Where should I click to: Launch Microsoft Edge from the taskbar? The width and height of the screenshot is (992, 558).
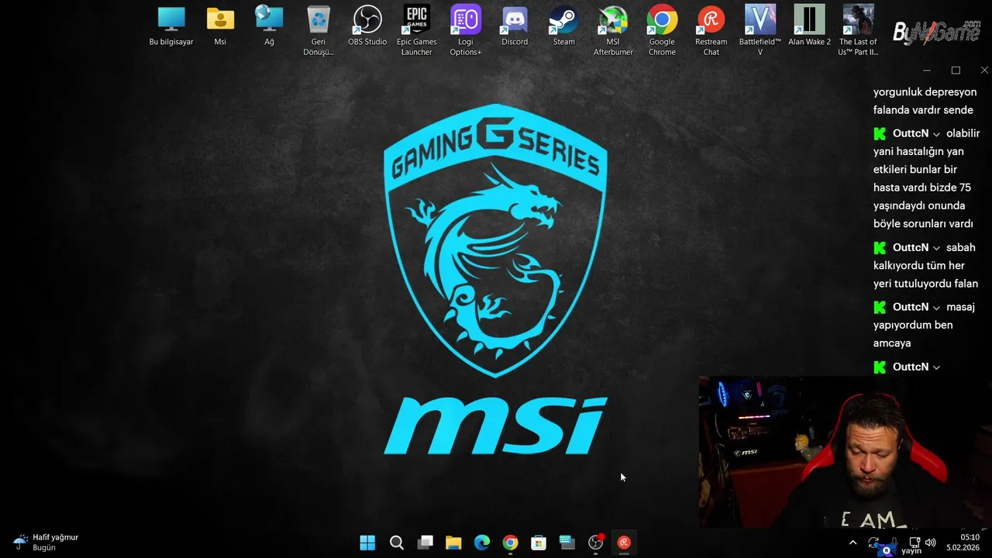[x=482, y=542]
